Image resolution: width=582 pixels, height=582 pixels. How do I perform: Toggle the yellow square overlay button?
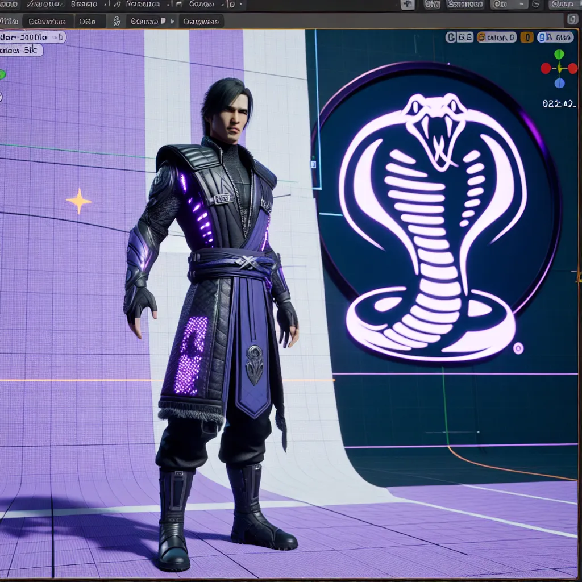[527, 38]
